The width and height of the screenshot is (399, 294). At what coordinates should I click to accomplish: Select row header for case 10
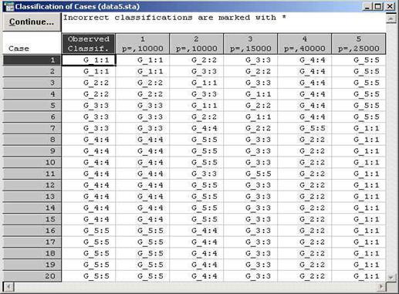point(32,162)
